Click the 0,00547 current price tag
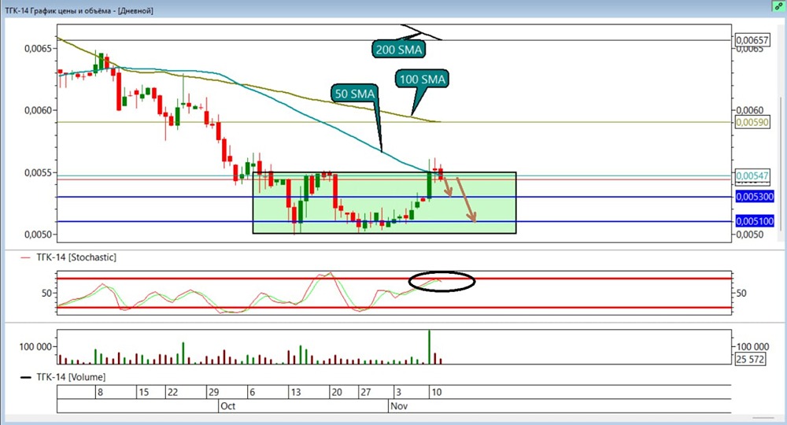 (x=752, y=176)
